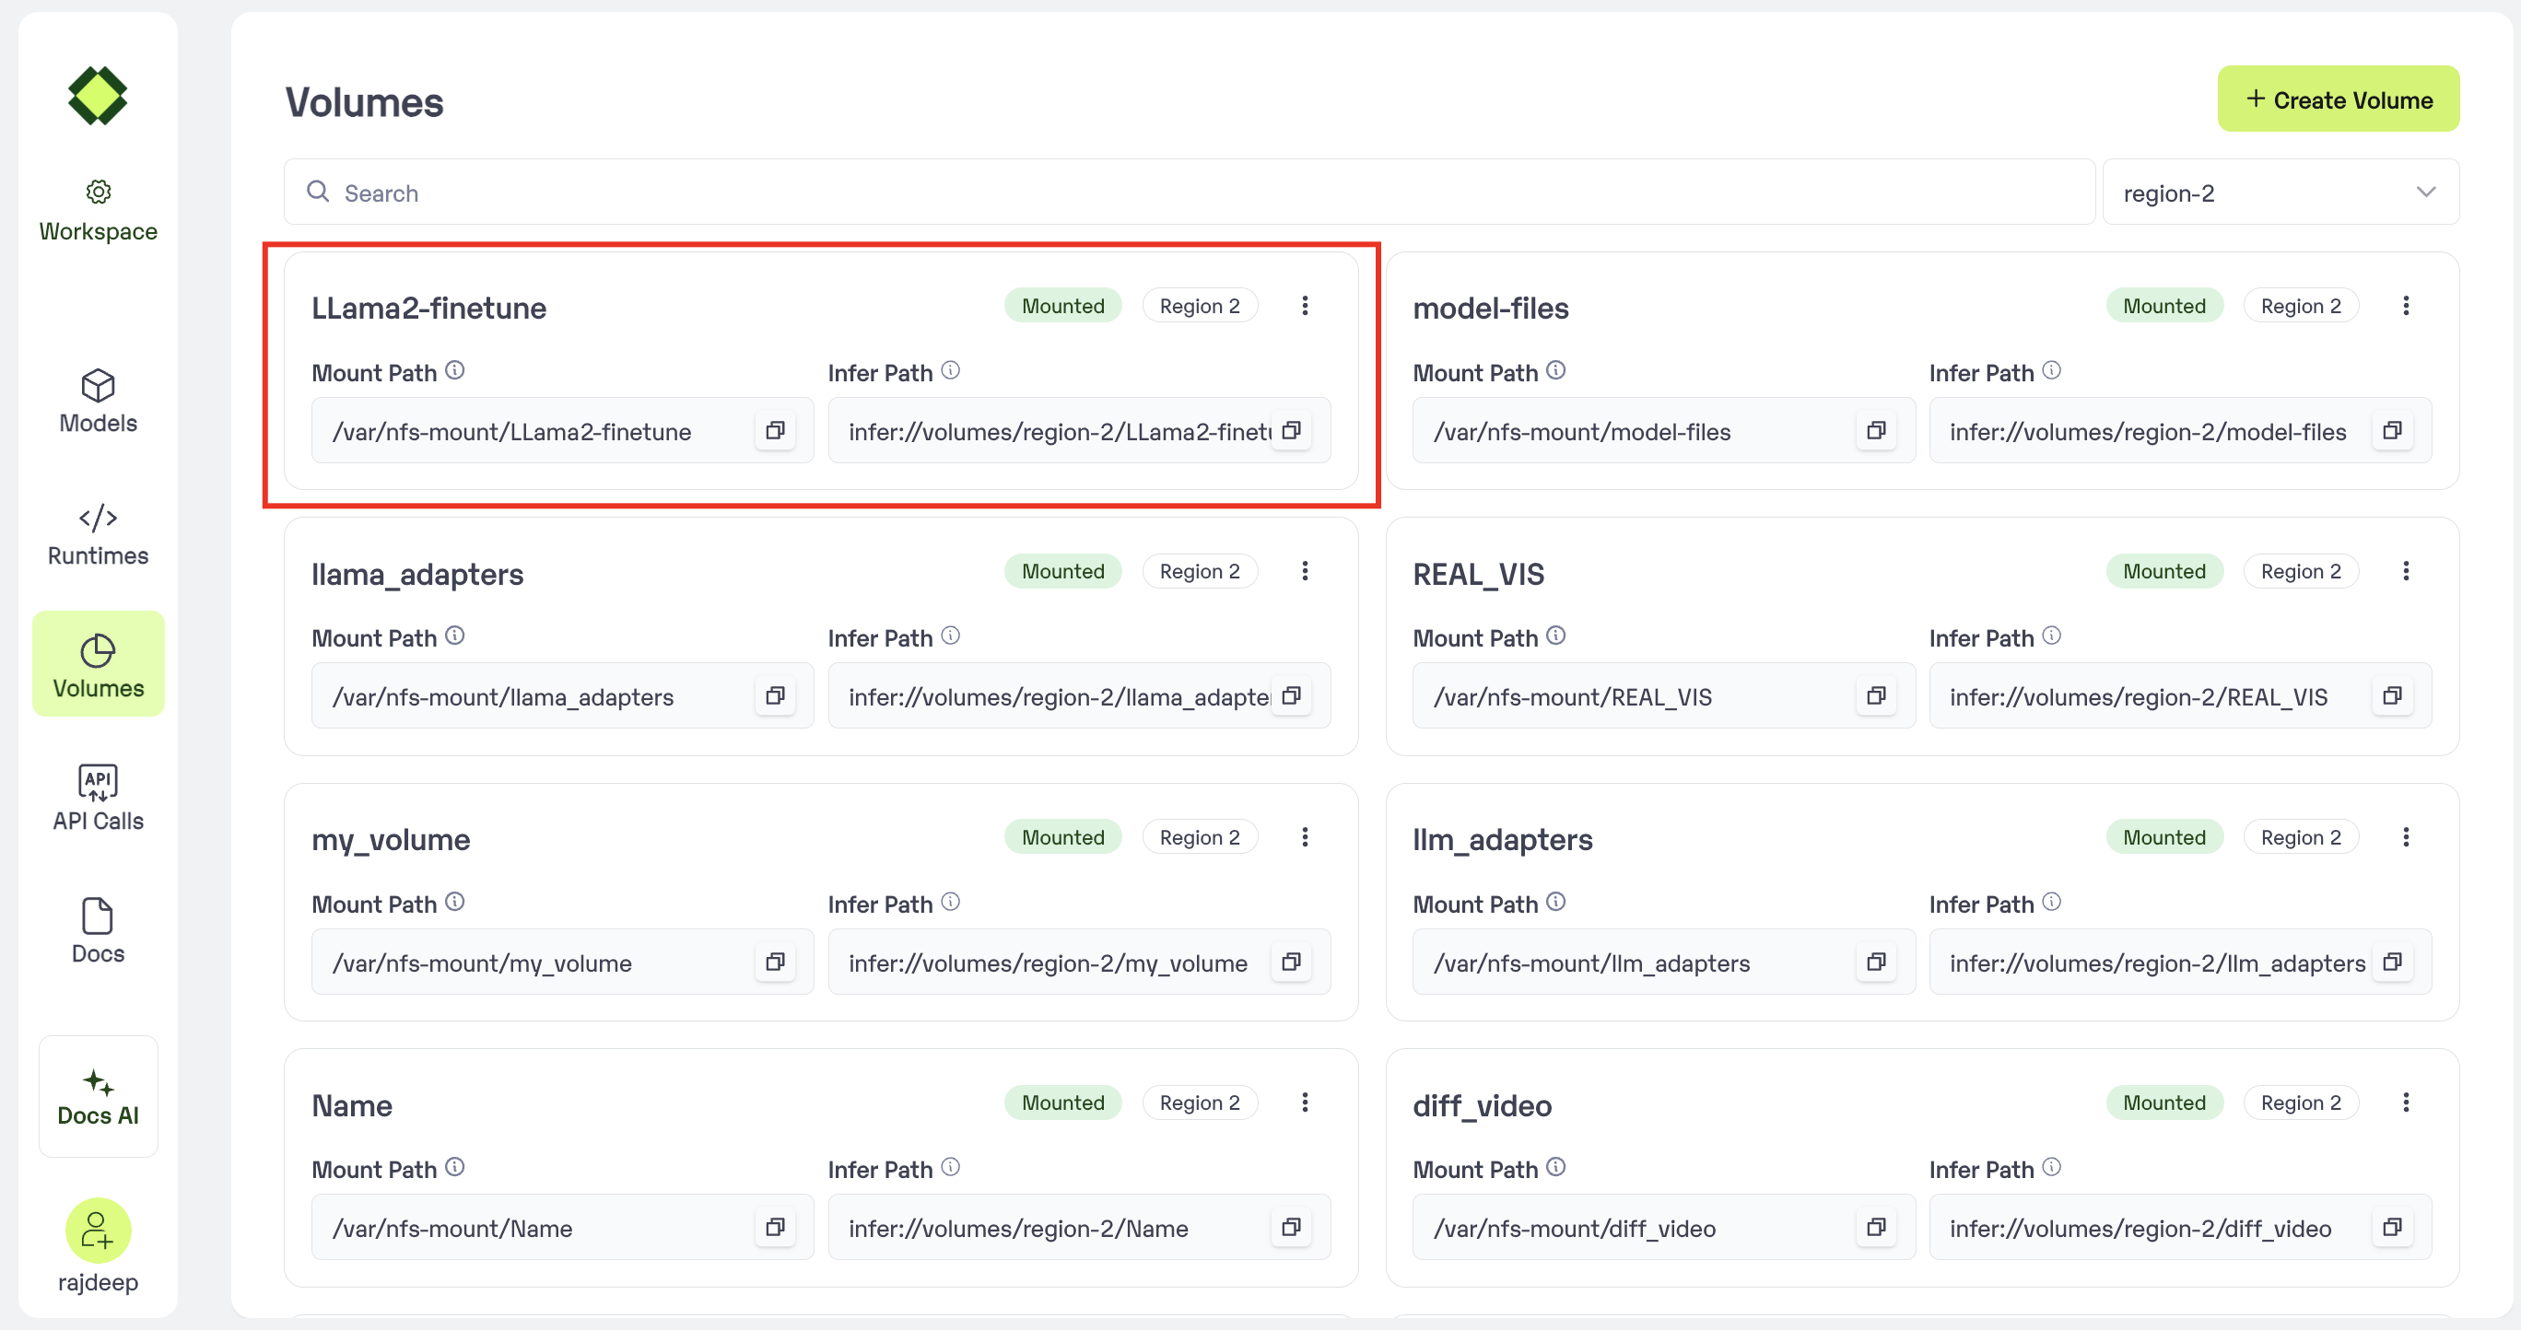Click Infer Path info icon in diff_video card

[x=2052, y=1167]
